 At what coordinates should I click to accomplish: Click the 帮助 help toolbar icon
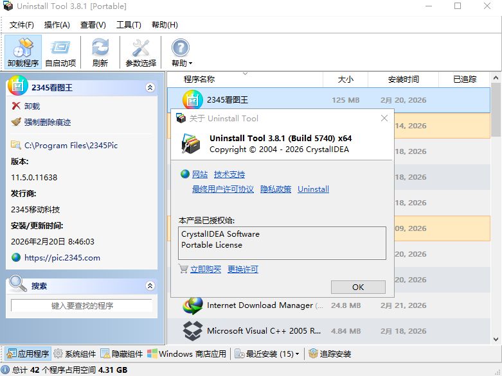tap(181, 52)
